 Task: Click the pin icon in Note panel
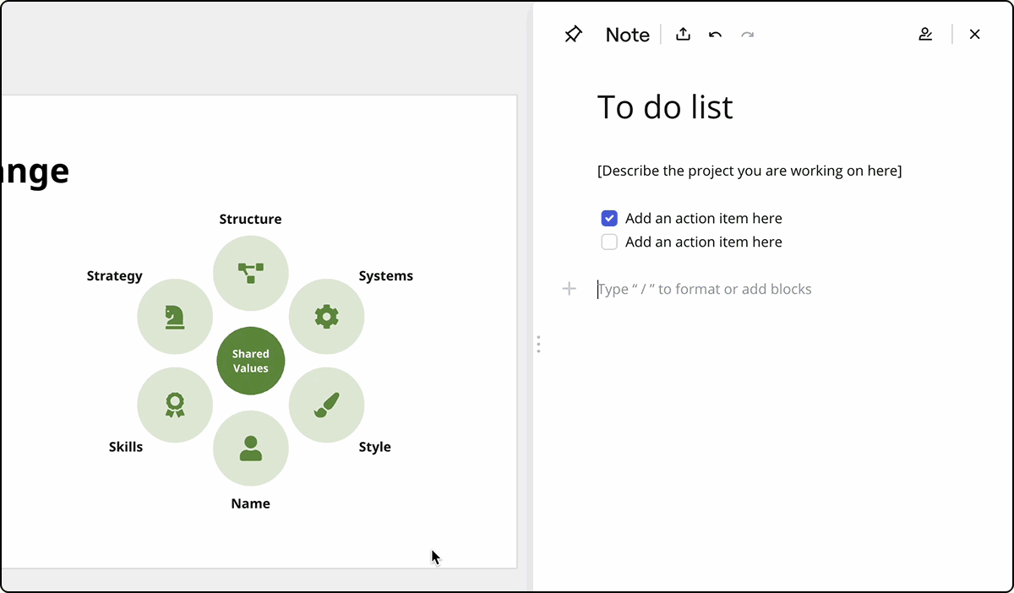tap(573, 35)
